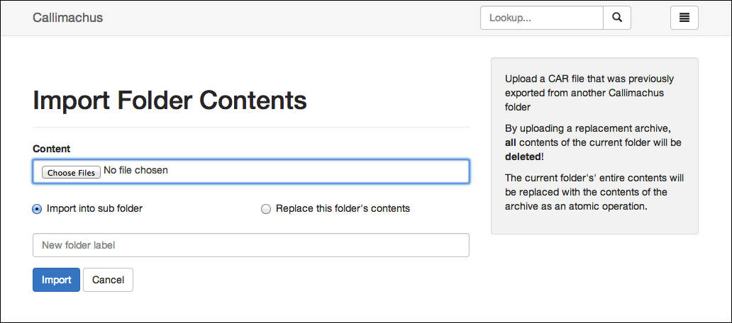Click the "Upload a CAR file" help paragraph
The width and height of the screenshot is (732, 323).
[589, 93]
